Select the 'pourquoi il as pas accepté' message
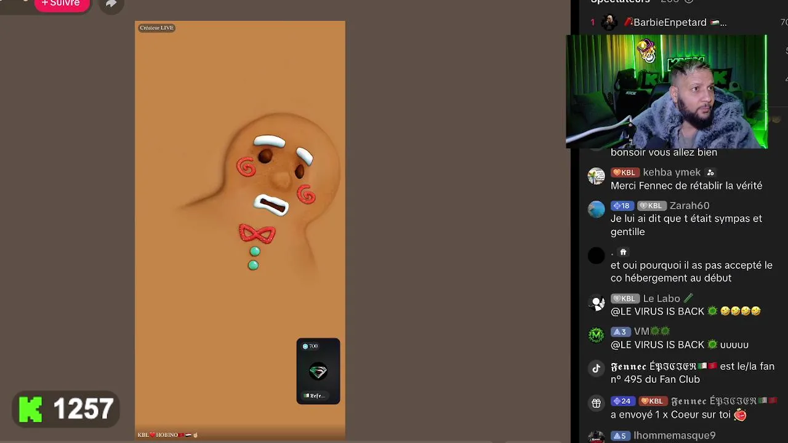 [691, 272]
